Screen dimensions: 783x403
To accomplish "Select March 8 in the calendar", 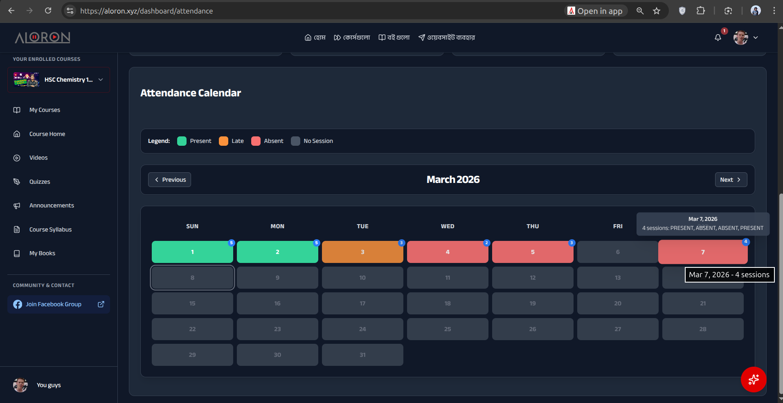I will [192, 278].
